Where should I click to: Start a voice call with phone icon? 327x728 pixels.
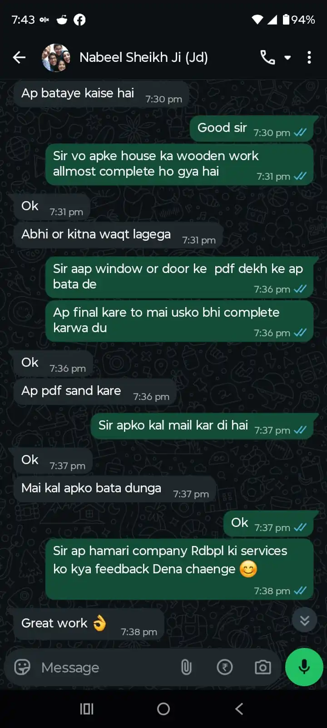point(268,57)
